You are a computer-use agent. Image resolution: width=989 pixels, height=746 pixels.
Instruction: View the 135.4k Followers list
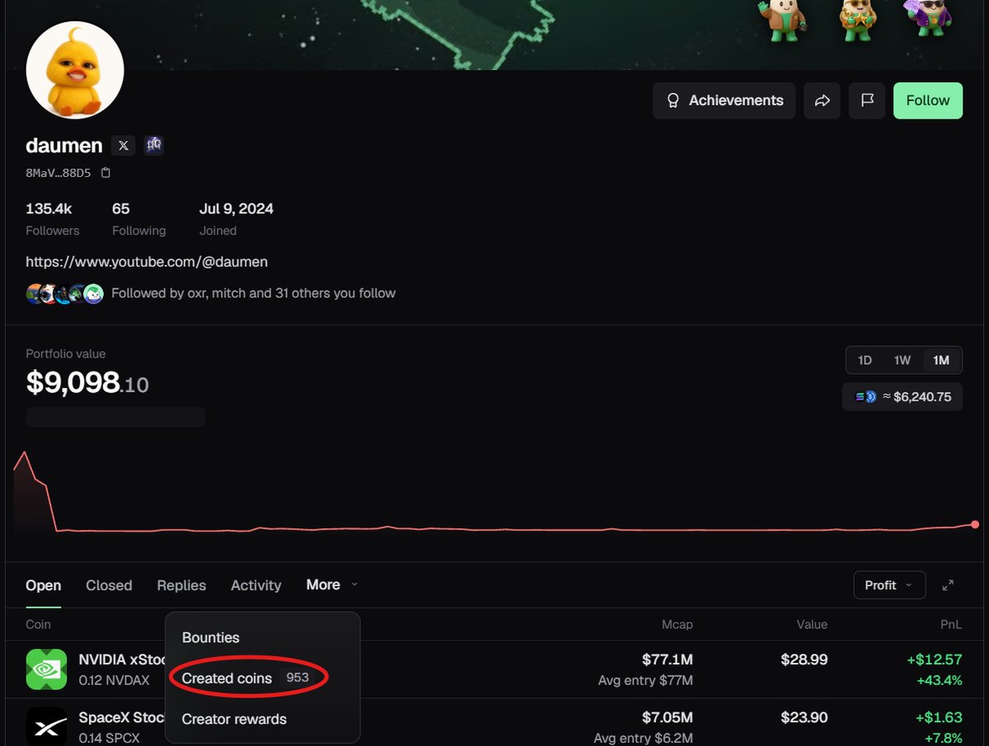tap(53, 219)
